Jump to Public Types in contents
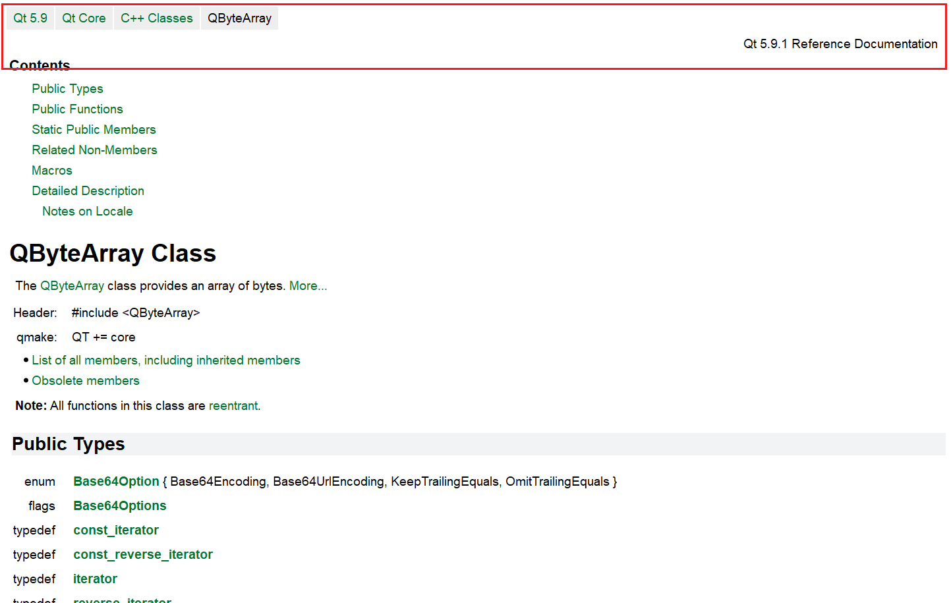The width and height of the screenshot is (951, 603). click(x=67, y=89)
